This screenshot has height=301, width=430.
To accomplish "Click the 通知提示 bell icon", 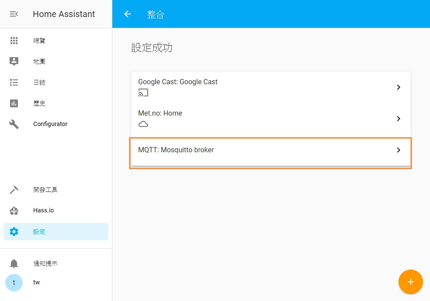I will (14, 263).
